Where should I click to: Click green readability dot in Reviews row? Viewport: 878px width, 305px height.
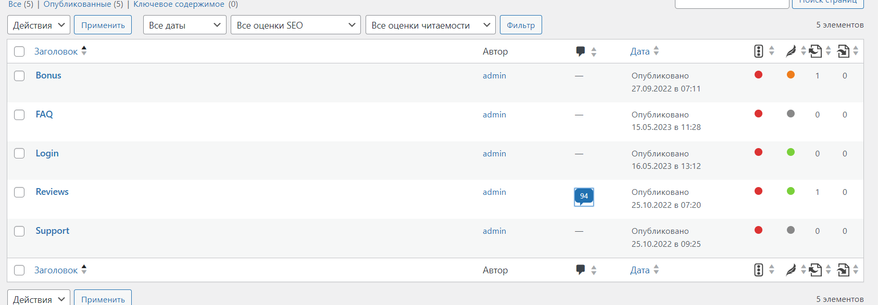point(791,191)
